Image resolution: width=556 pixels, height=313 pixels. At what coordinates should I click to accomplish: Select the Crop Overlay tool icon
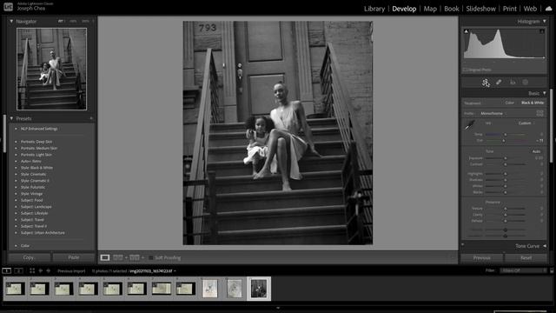pos(486,83)
